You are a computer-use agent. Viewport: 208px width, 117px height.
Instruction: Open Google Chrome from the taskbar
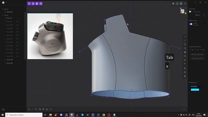104,115
